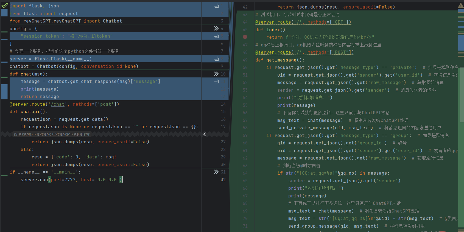Click 'return json.dumps' on right pane line 42
This screenshot has height=232, width=464.
[x=336, y=7]
